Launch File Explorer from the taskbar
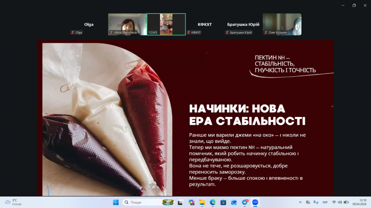The height and width of the screenshot is (208, 371). (x=202, y=202)
